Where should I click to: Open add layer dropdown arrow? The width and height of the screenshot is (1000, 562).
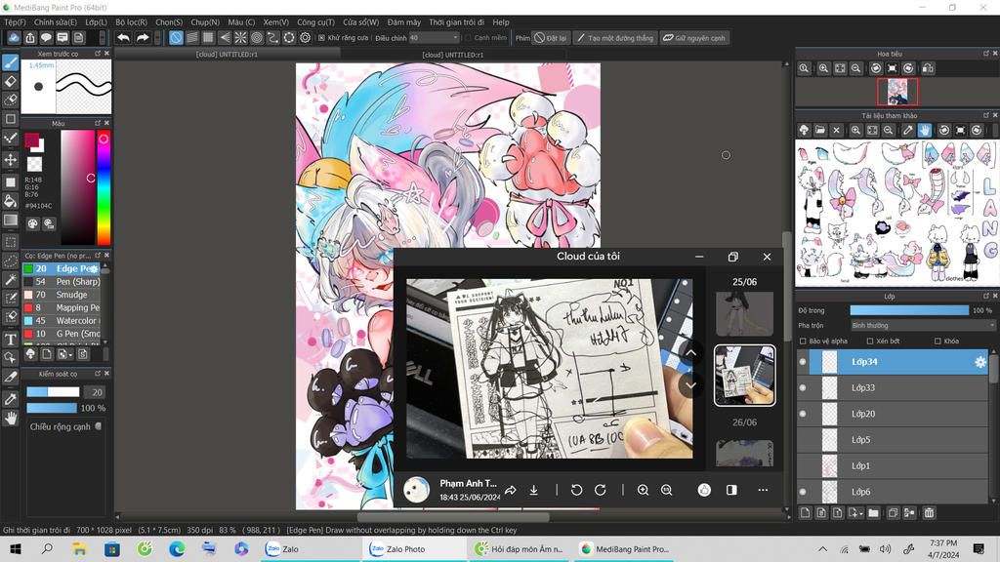(x=861, y=513)
